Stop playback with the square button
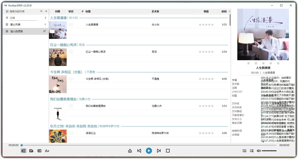 click(x=168, y=151)
